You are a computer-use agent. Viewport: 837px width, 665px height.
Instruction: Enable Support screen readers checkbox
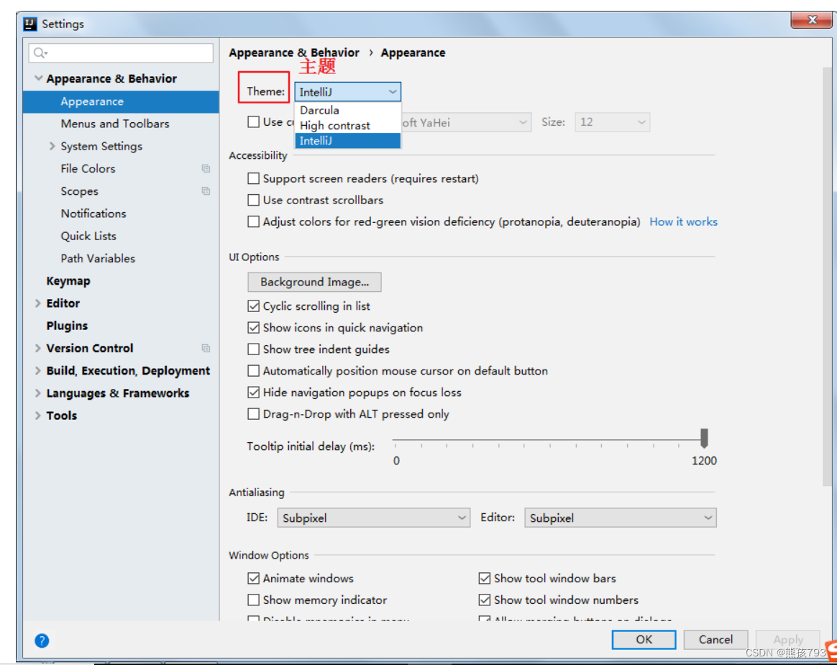(x=254, y=178)
